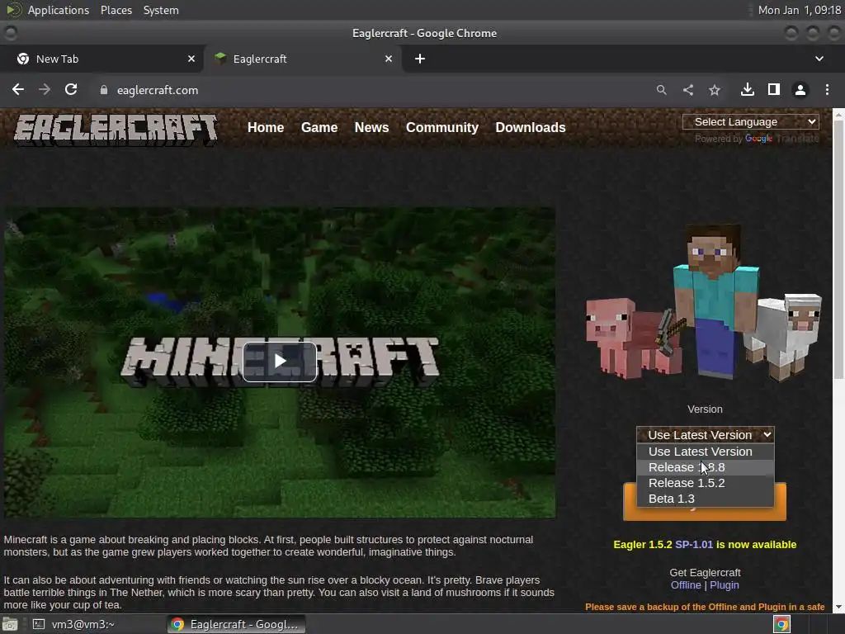Screen dimensions: 845x634
Task: Click the browser forward arrow
Action: click(x=45, y=89)
